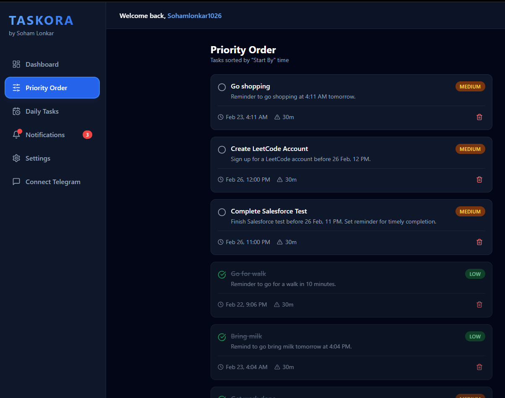This screenshot has width=505, height=398.
Task: Select the Priority Order filter icon
Action: tap(16, 88)
